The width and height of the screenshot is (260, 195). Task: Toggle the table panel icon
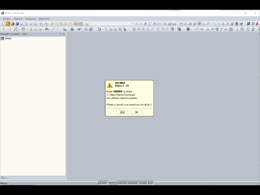pos(81,24)
